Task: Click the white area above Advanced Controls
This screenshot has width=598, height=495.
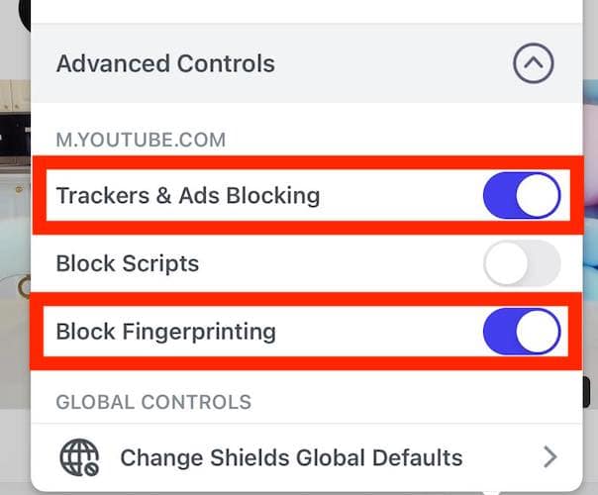Action: [x=297, y=12]
